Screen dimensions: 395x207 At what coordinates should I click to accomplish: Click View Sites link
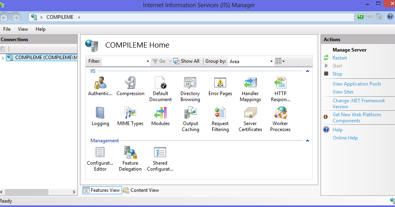coord(343,92)
